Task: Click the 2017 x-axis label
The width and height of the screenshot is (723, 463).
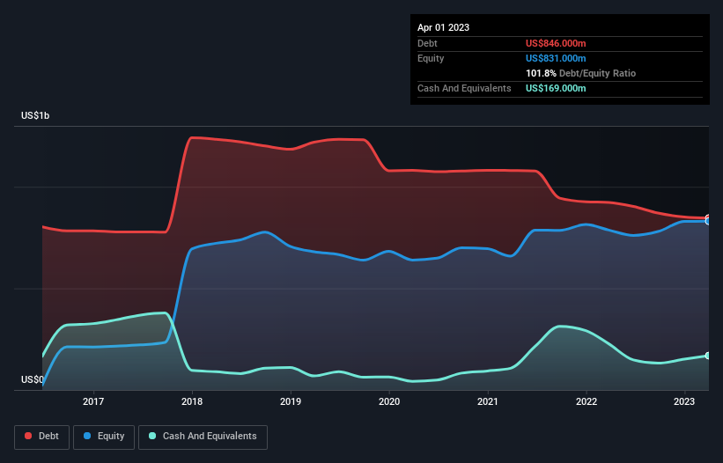Action: [x=93, y=401]
